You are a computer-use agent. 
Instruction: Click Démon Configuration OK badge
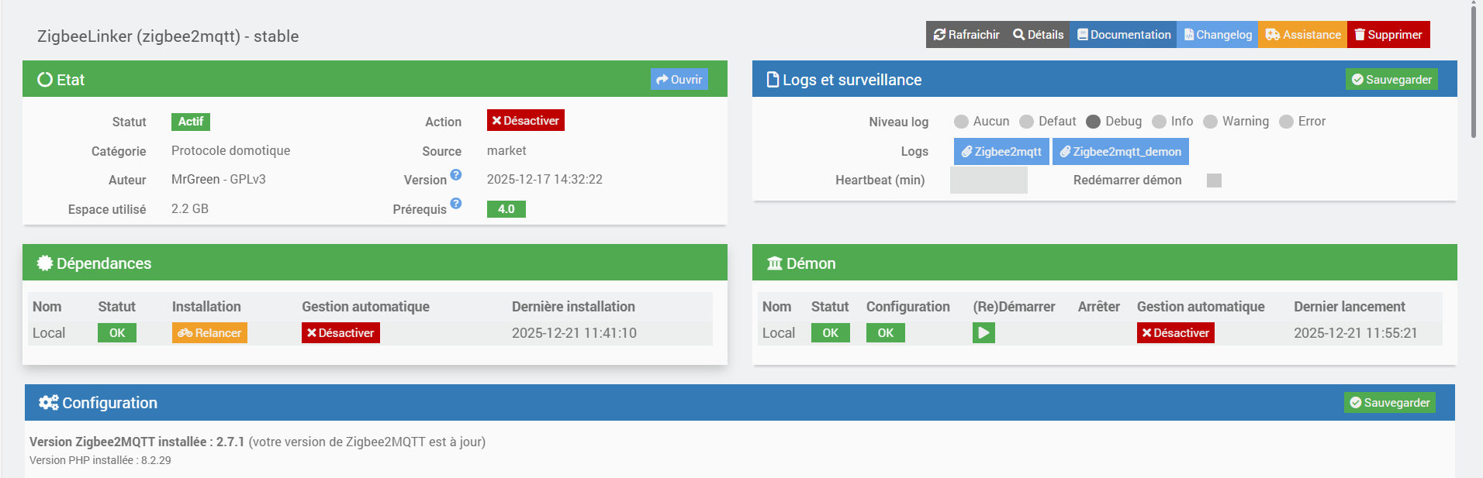[886, 333]
